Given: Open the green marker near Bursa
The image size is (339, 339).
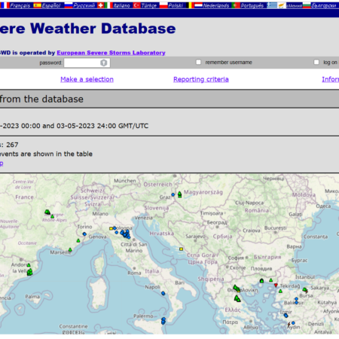Looking at the screenshot, I should click(305, 290).
